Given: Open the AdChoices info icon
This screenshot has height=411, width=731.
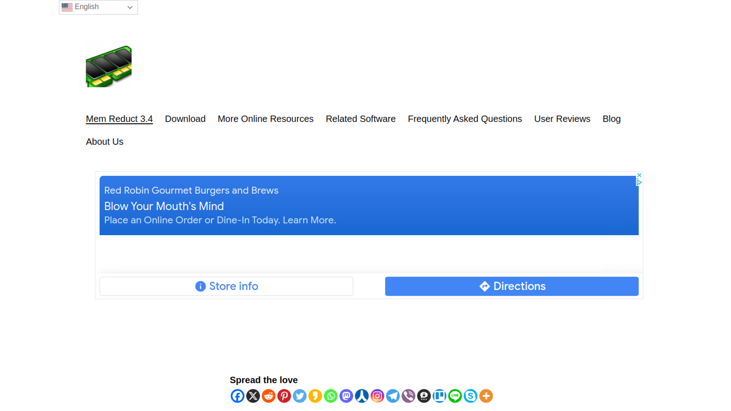Looking at the screenshot, I should (639, 183).
